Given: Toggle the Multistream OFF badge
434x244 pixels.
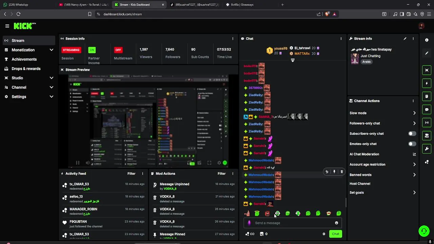Looking at the screenshot, I should click(118, 50).
